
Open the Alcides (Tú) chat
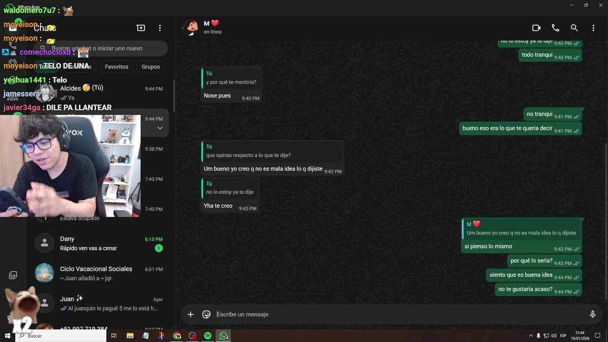pyautogui.click(x=100, y=93)
